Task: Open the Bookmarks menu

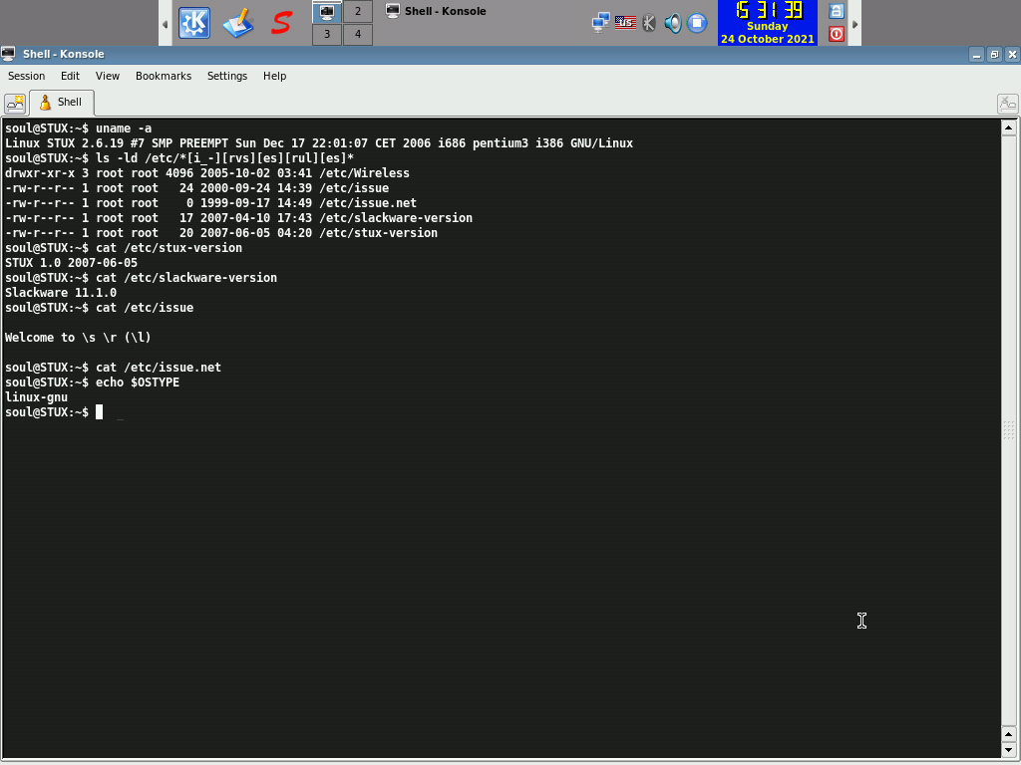Action: click(164, 76)
